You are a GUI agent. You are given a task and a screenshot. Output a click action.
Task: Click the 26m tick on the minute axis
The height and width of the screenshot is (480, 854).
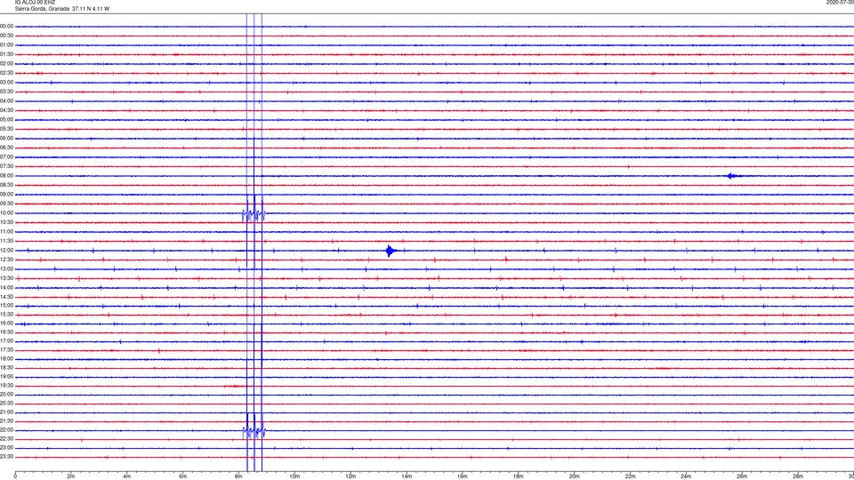point(742,476)
